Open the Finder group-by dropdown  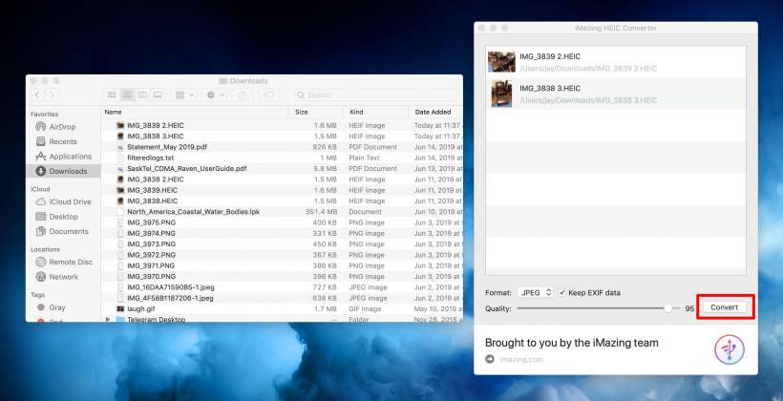pyautogui.click(x=184, y=95)
